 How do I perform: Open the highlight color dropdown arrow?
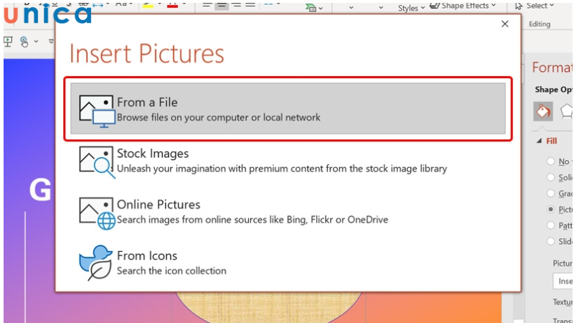pos(159,4)
